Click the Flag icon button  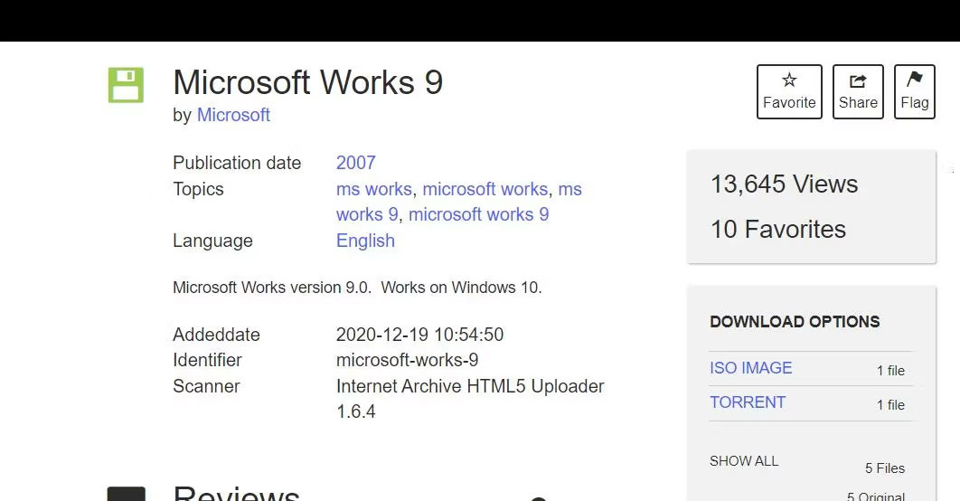pos(914,80)
